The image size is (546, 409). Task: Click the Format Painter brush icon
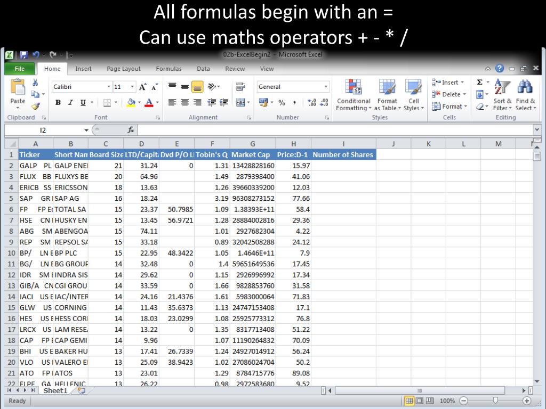[35, 106]
